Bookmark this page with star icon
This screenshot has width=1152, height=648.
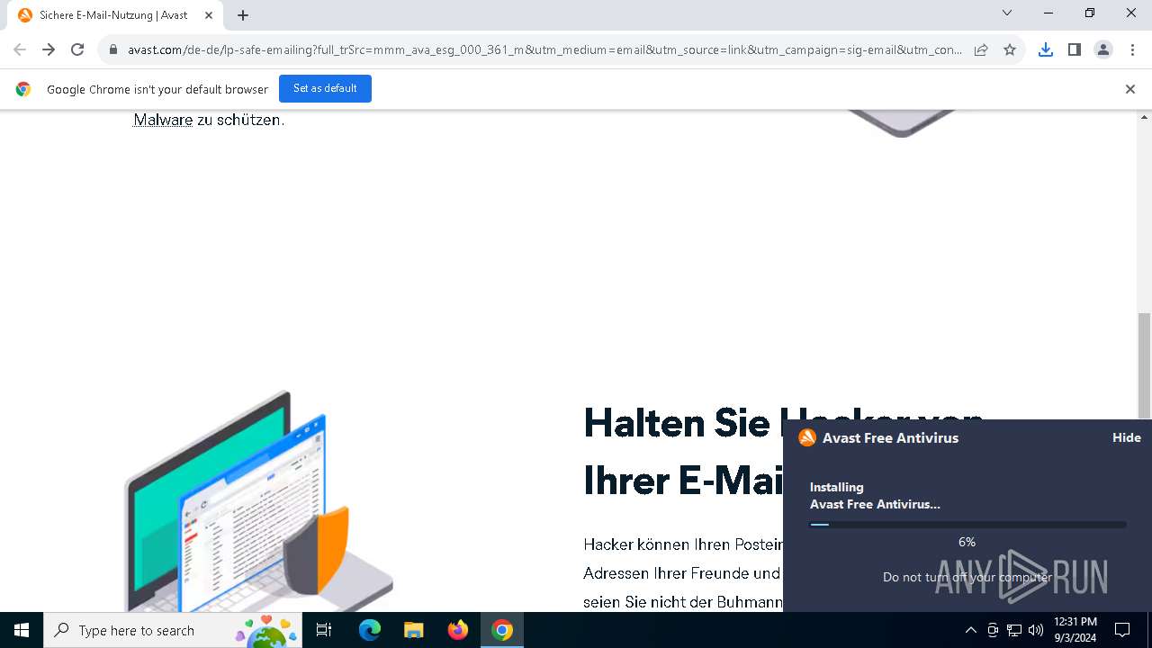point(1010,49)
